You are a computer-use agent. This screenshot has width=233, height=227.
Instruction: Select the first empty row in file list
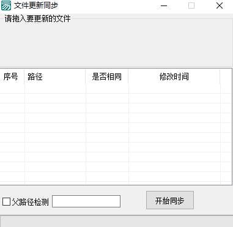click(116, 89)
